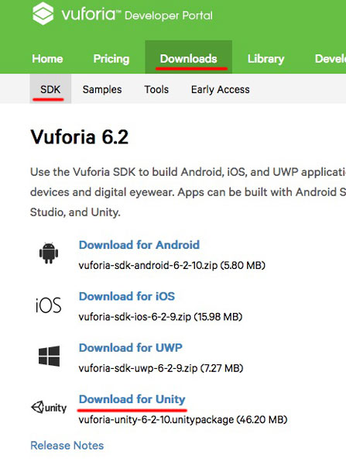Open the Release Notes link

(67, 446)
